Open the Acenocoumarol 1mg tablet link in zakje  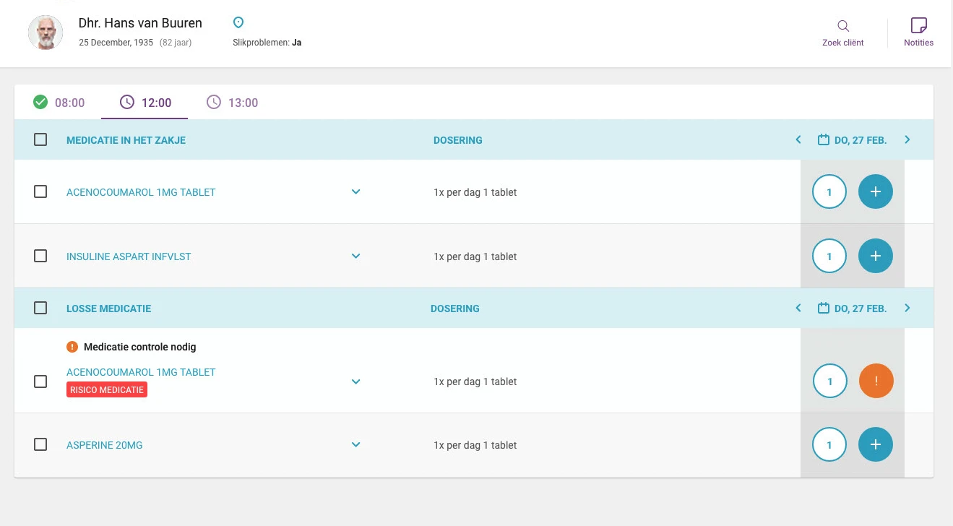[x=141, y=192]
